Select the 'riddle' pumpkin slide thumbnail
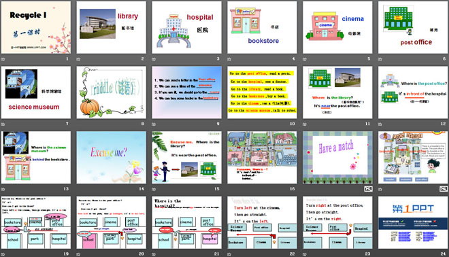 pyautogui.click(x=111, y=92)
